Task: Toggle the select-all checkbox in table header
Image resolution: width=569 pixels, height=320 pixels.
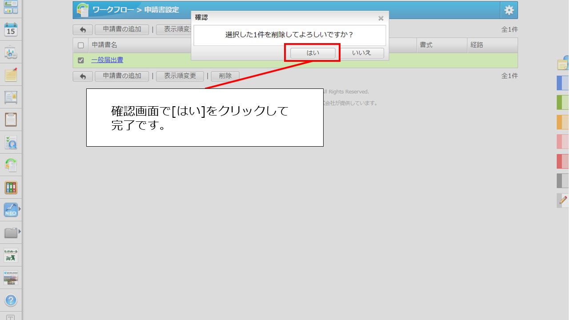Action: coord(80,45)
